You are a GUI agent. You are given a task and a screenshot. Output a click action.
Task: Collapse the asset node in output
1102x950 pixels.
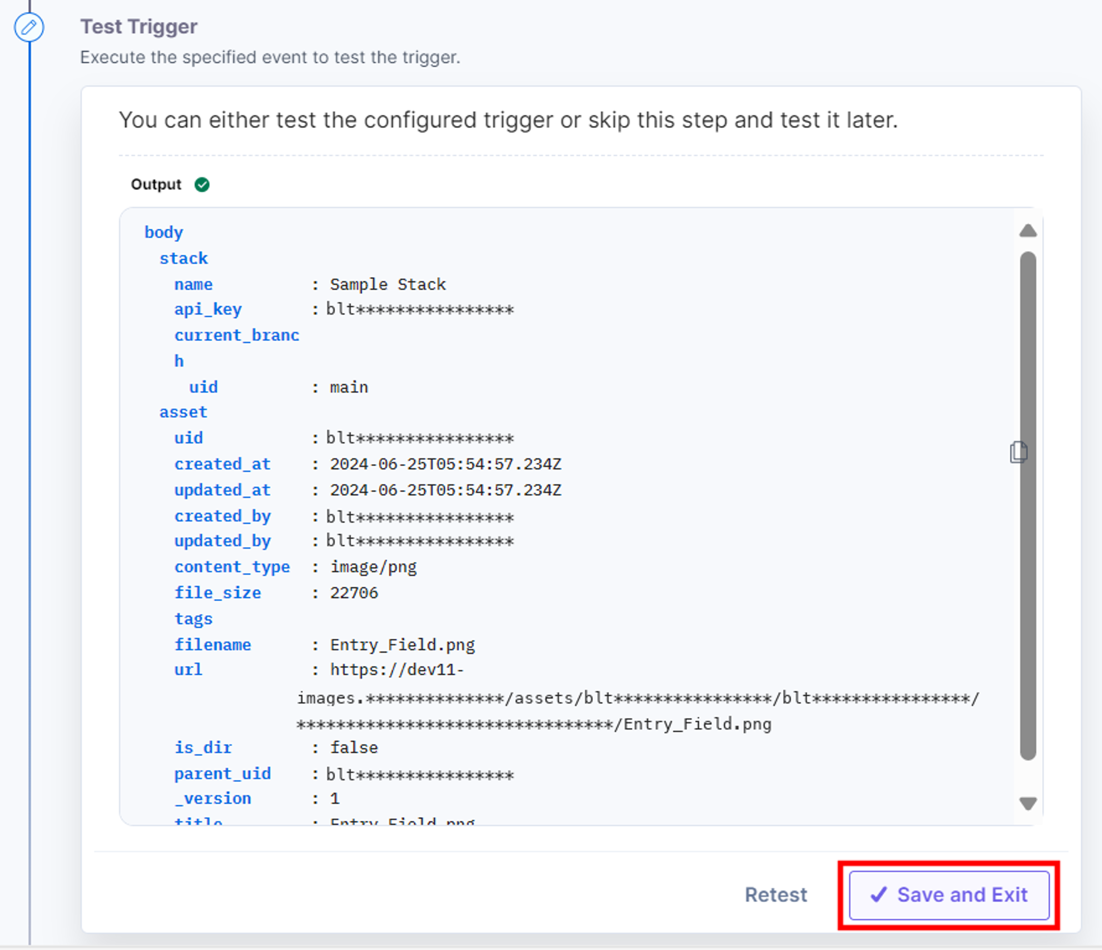(183, 412)
